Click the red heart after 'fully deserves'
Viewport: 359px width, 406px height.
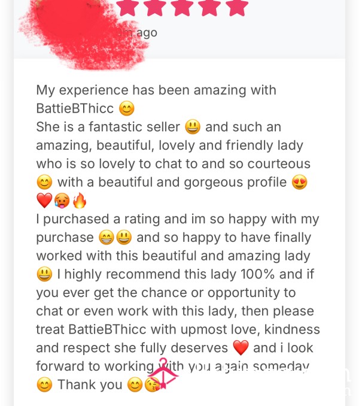241,348
